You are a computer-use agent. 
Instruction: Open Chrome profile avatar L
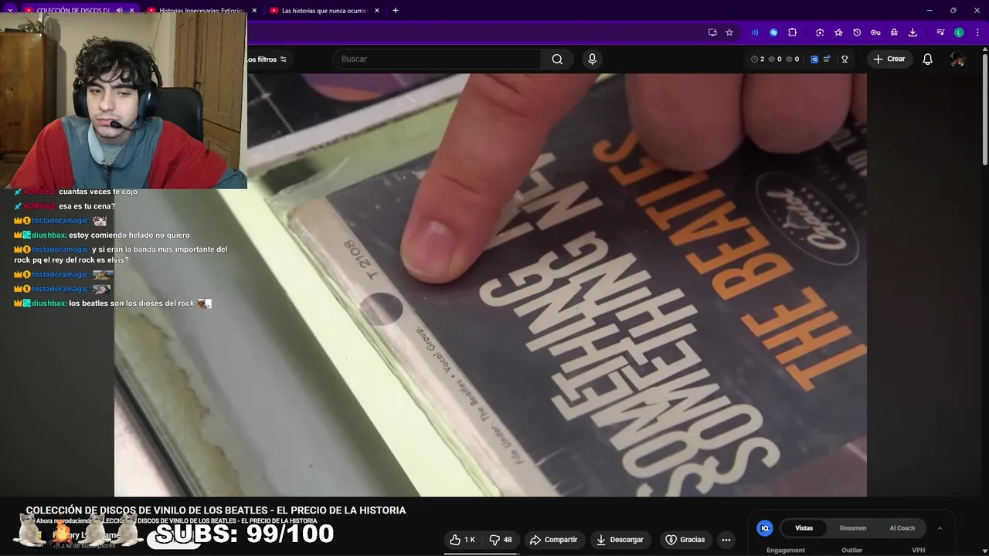[x=959, y=32]
